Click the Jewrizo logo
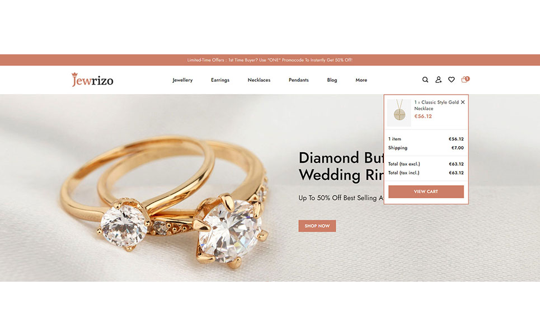The width and height of the screenshot is (540, 336). 92,80
